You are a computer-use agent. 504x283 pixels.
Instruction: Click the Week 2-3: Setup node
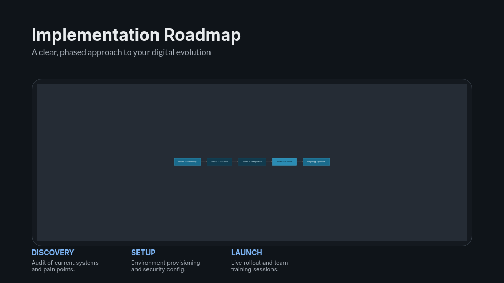tap(219, 162)
